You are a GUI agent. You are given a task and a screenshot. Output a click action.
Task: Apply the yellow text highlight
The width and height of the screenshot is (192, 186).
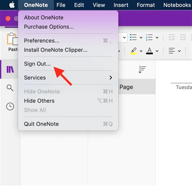pos(133,51)
